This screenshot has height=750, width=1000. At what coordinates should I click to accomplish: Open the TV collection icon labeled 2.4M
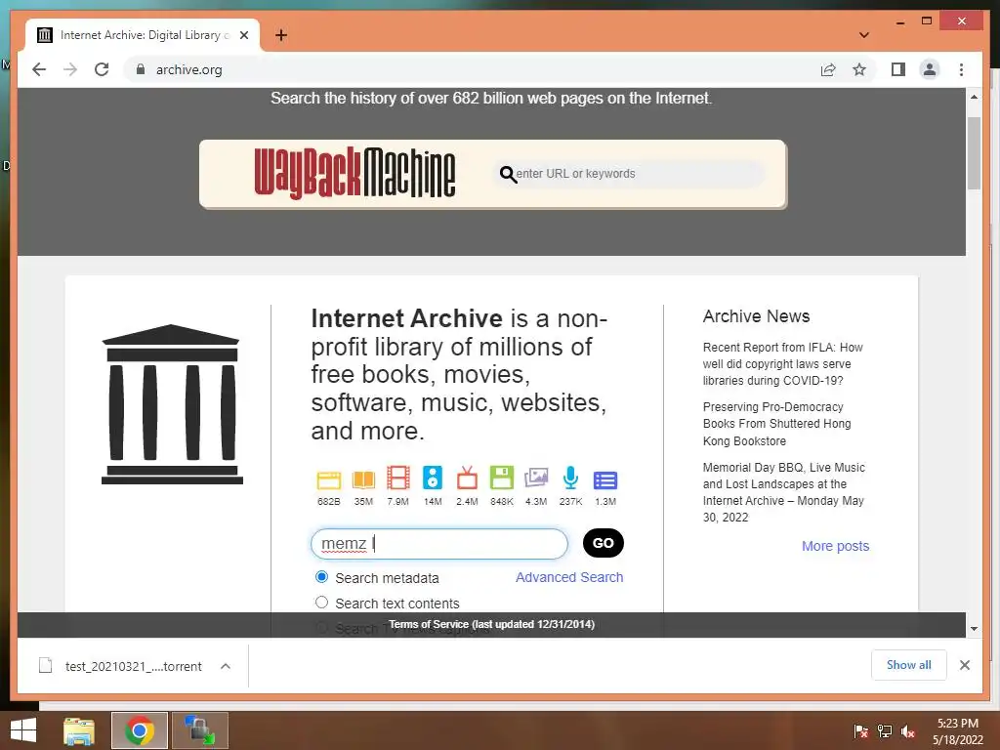467,479
